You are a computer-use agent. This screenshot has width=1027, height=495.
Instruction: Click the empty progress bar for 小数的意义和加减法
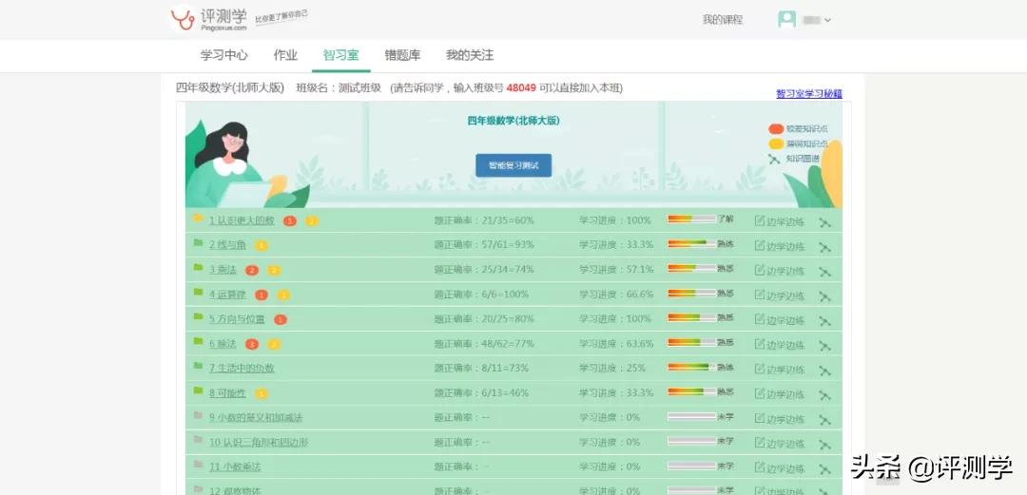click(x=691, y=416)
